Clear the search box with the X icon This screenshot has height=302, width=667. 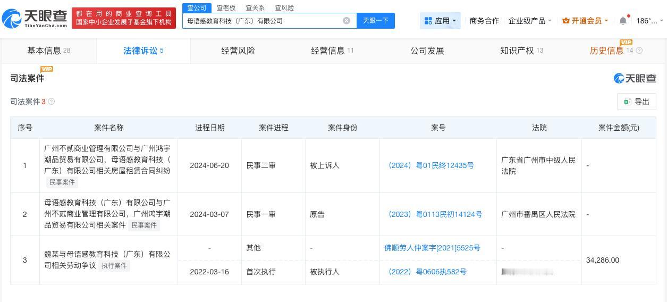(x=347, y=21)
